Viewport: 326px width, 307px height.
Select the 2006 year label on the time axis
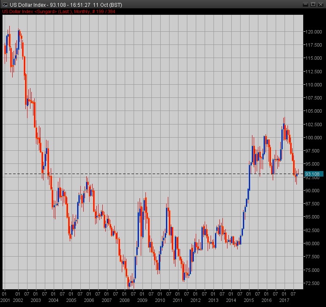[x=89, y=300]
